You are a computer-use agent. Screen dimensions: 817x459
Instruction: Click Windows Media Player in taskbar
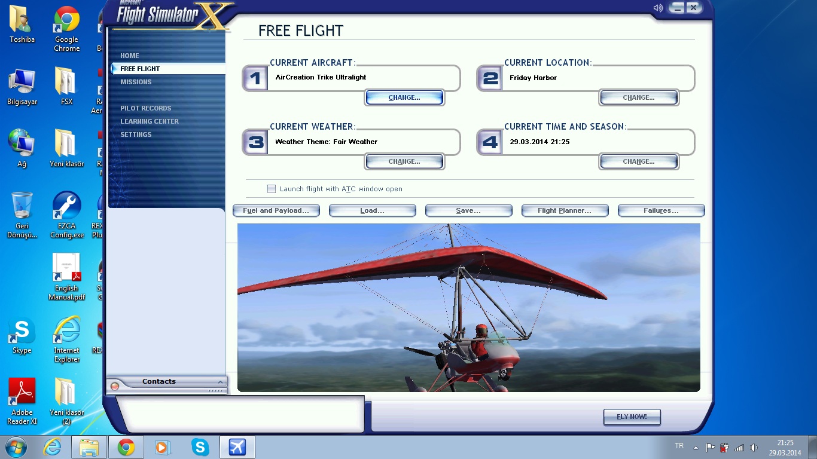[162, 447]
